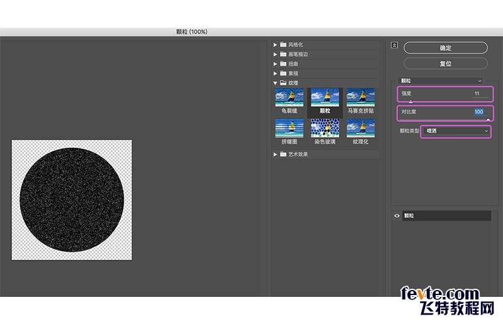
Task: Expand the 扭曲 distort folder
Action: (x=275, y=64)
